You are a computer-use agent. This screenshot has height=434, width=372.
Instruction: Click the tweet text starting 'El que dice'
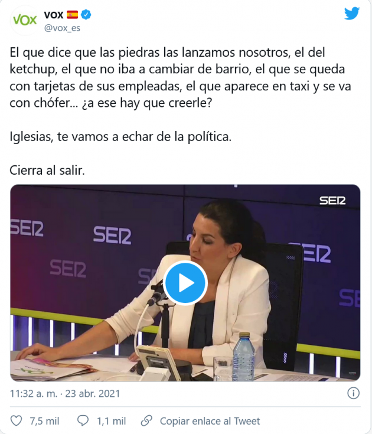click(x=180, y=78)
